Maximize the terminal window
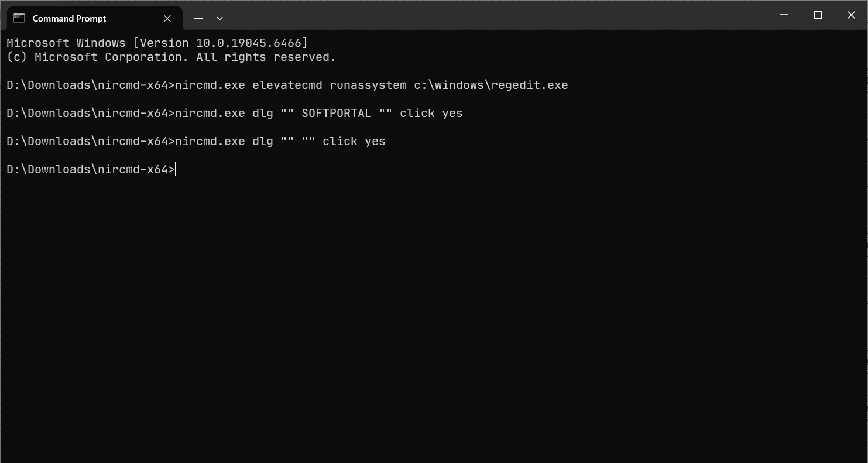Viewport: 868px width, 463px height. tap(818, 15)
